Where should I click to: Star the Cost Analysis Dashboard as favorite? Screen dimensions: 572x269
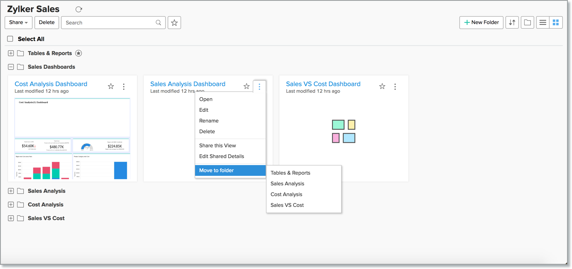click(x=111, y=86)
